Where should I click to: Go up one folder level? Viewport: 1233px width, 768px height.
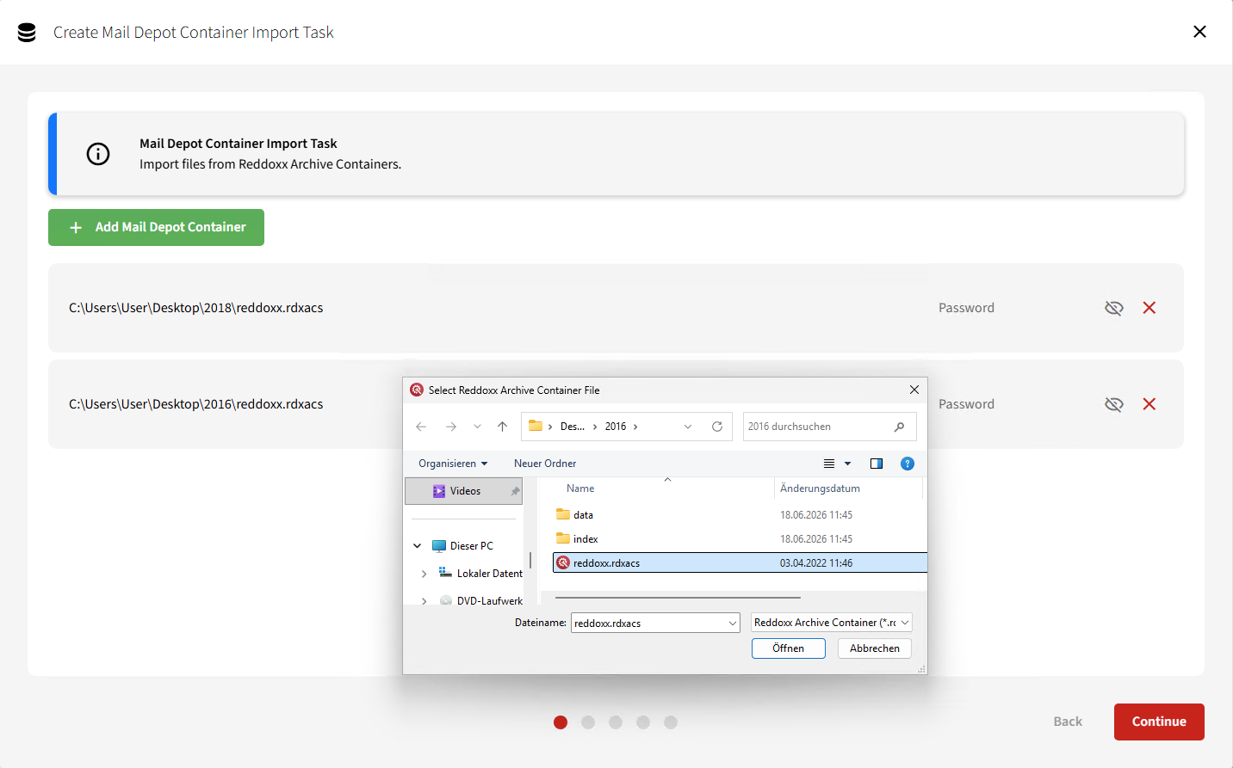[x=503, y=427]
